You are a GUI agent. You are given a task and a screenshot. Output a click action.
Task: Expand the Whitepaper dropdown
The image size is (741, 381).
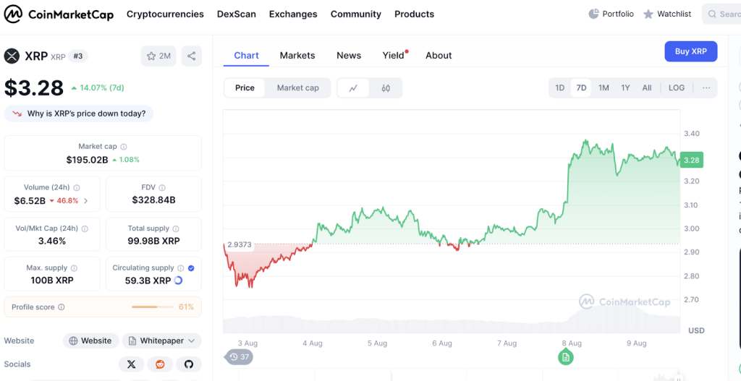(x=161, y=341)
